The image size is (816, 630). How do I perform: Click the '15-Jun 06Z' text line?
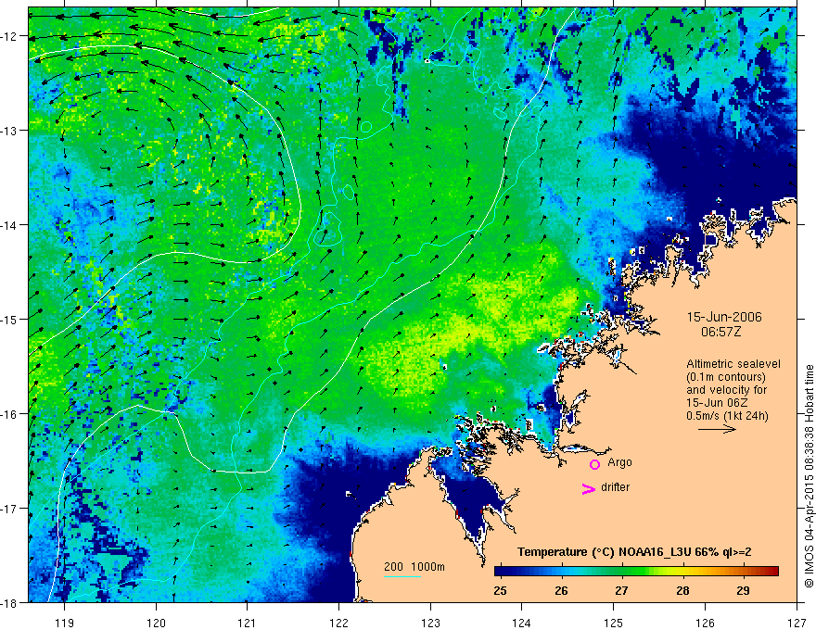[x=715, y=403]
